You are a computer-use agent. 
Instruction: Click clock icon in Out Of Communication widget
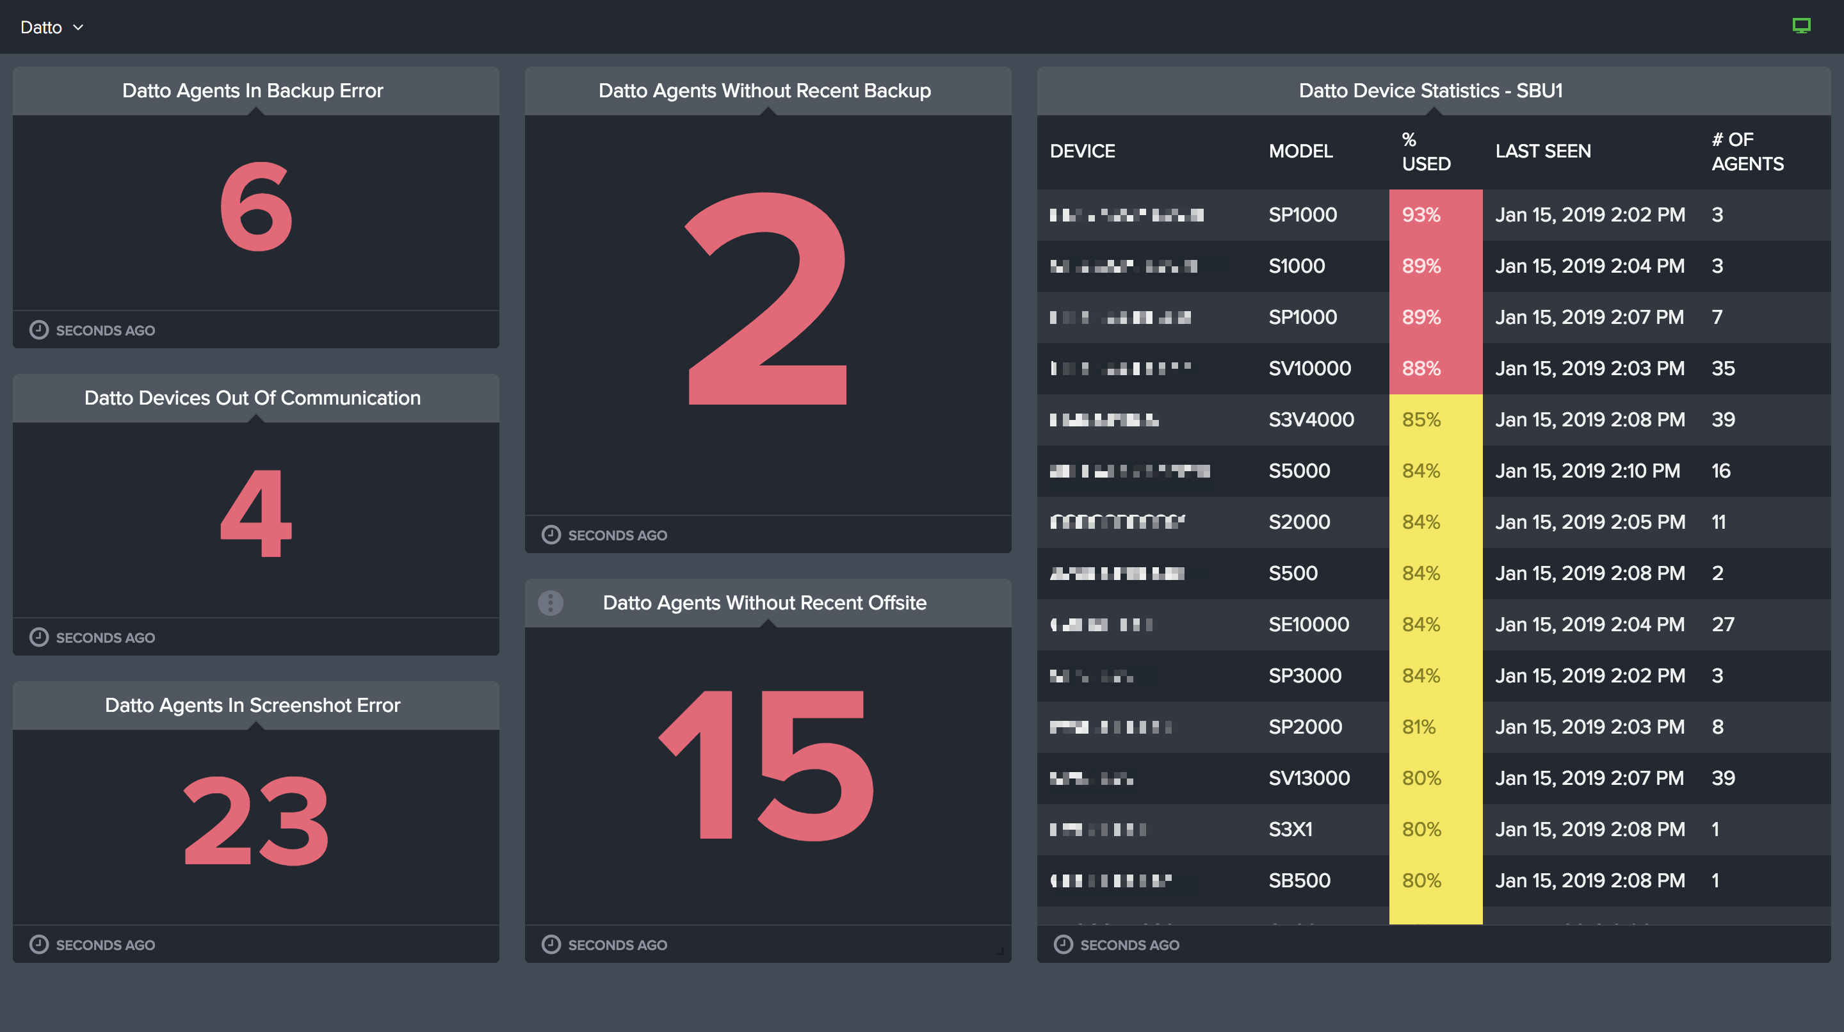[x=38, y=637]
